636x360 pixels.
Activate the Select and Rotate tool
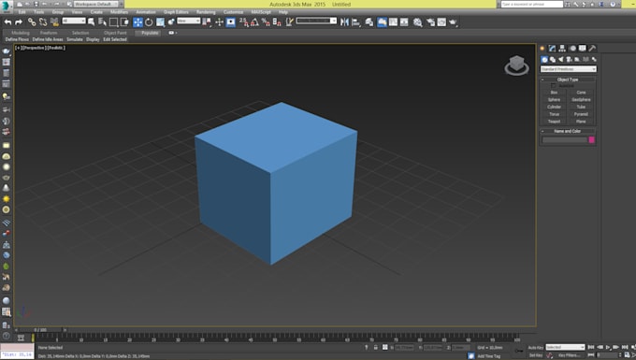coord(149,22)
